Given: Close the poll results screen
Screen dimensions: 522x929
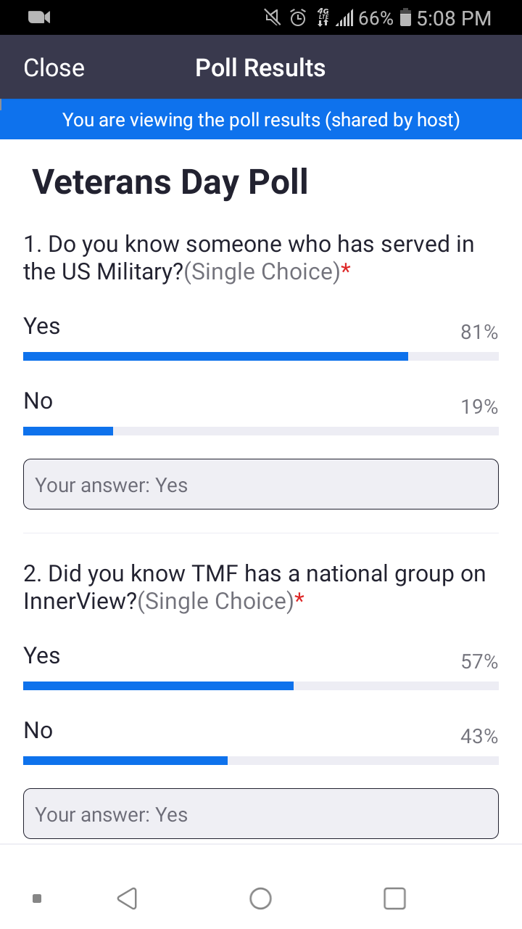Looking at the screenshot, I should [54, 67].
